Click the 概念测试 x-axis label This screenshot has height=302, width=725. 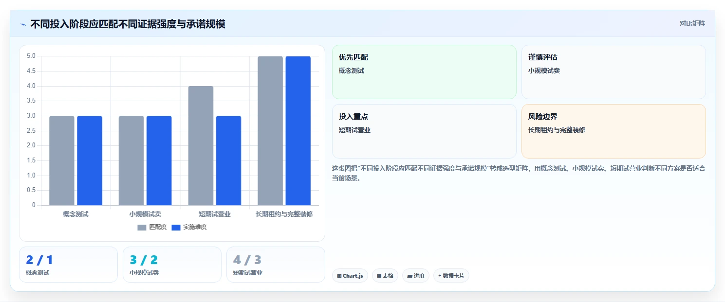(75, 214)
